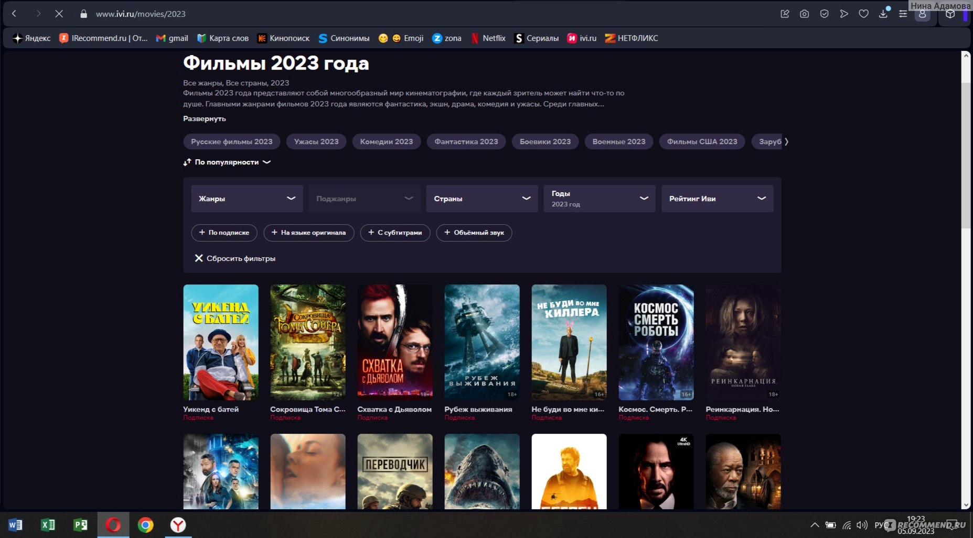Select Русские фильмы 2023 tab
The image size is (973, 538).
tap(232, 141)
